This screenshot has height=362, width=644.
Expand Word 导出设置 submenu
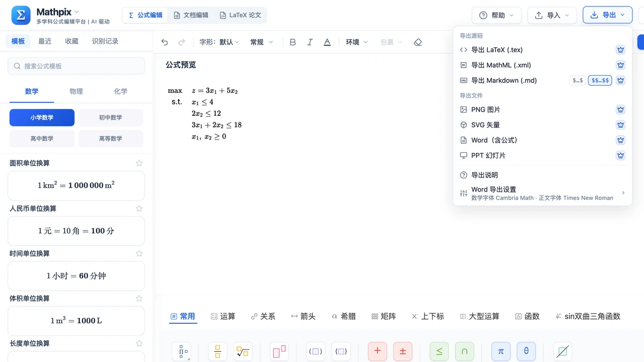[543, 193]
